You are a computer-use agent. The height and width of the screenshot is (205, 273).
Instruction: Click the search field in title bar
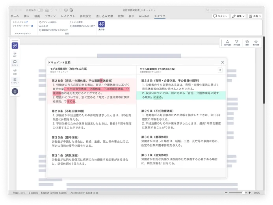click(233, 10)
